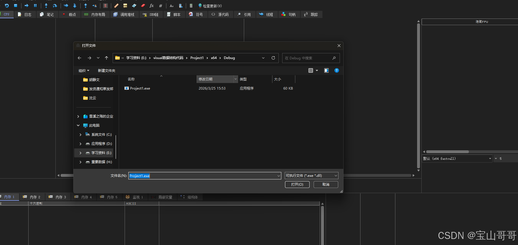Viewport: 518px width, 245px height.
Task: Click the Trace Over icon
Action: [x=75, y=5]
